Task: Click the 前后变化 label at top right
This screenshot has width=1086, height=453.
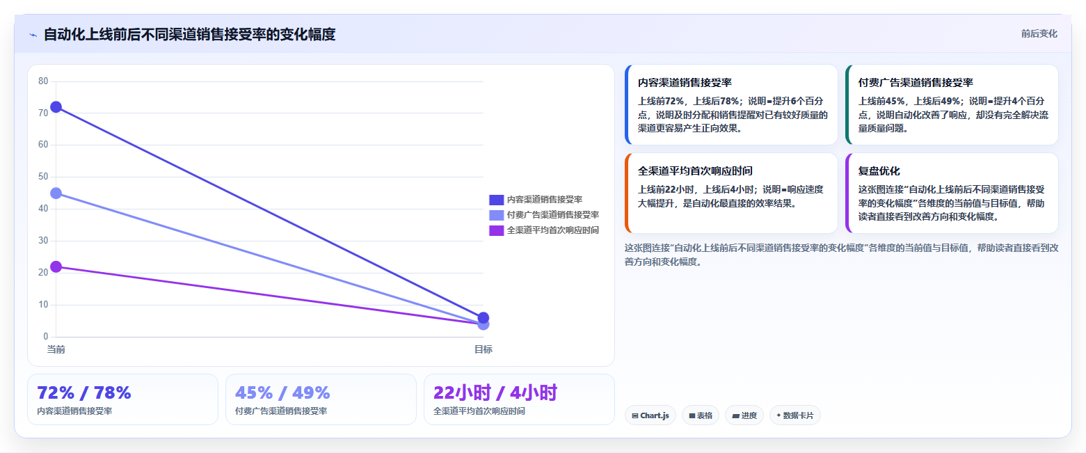Action: coord(1039,34)
